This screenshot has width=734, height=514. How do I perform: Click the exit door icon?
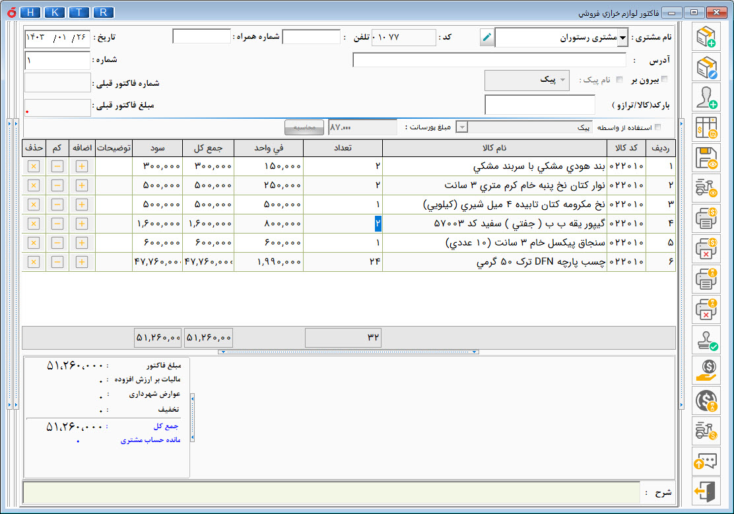(x=706, y=492)
